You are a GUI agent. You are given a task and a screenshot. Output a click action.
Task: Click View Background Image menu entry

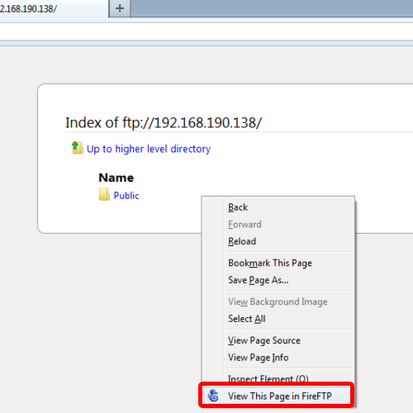277,301
